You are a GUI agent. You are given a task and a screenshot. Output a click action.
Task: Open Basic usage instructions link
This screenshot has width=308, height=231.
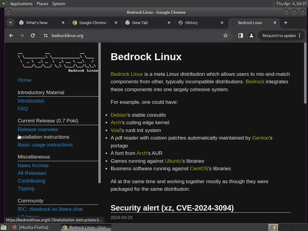(45, 145)
